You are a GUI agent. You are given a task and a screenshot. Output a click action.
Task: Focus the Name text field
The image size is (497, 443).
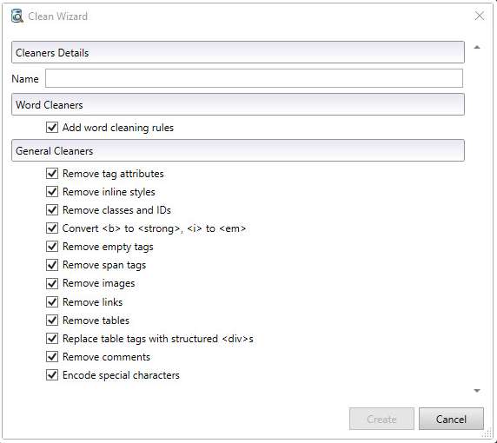tap(254, 78)
